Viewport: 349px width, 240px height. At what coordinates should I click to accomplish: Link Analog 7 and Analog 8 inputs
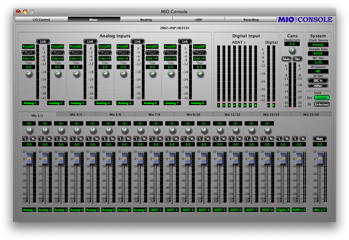tap(185, 41)
